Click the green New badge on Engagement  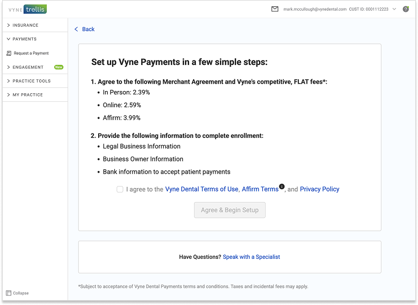(58, 68)
